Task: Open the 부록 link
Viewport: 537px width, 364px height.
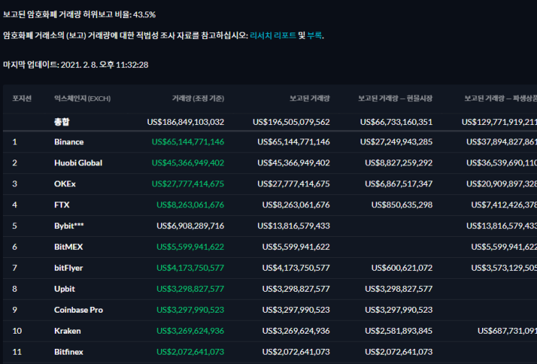Action: pyautogui.click(x=314, y=35)
